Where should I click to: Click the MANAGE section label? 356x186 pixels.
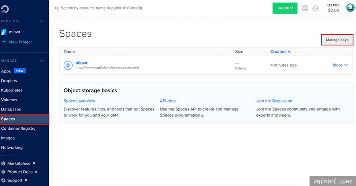point(9,60)
